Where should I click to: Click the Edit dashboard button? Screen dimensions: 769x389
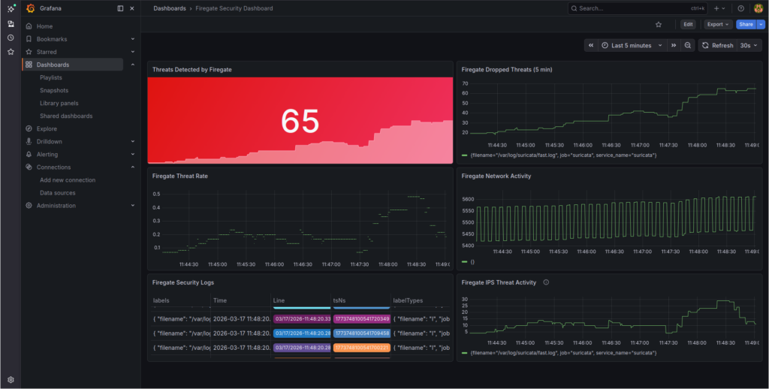688,24
